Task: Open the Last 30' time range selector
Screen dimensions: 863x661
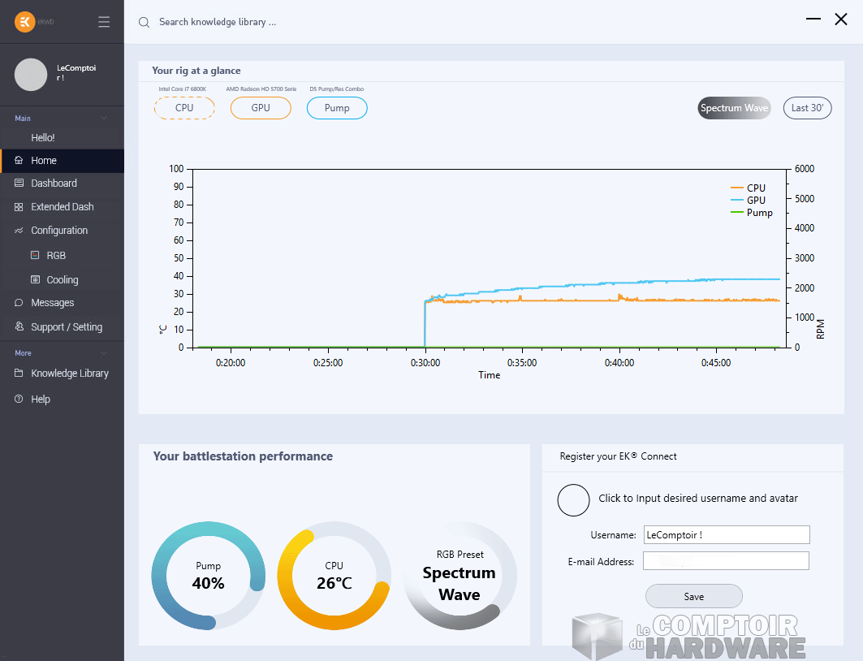Action: point(807,107)
